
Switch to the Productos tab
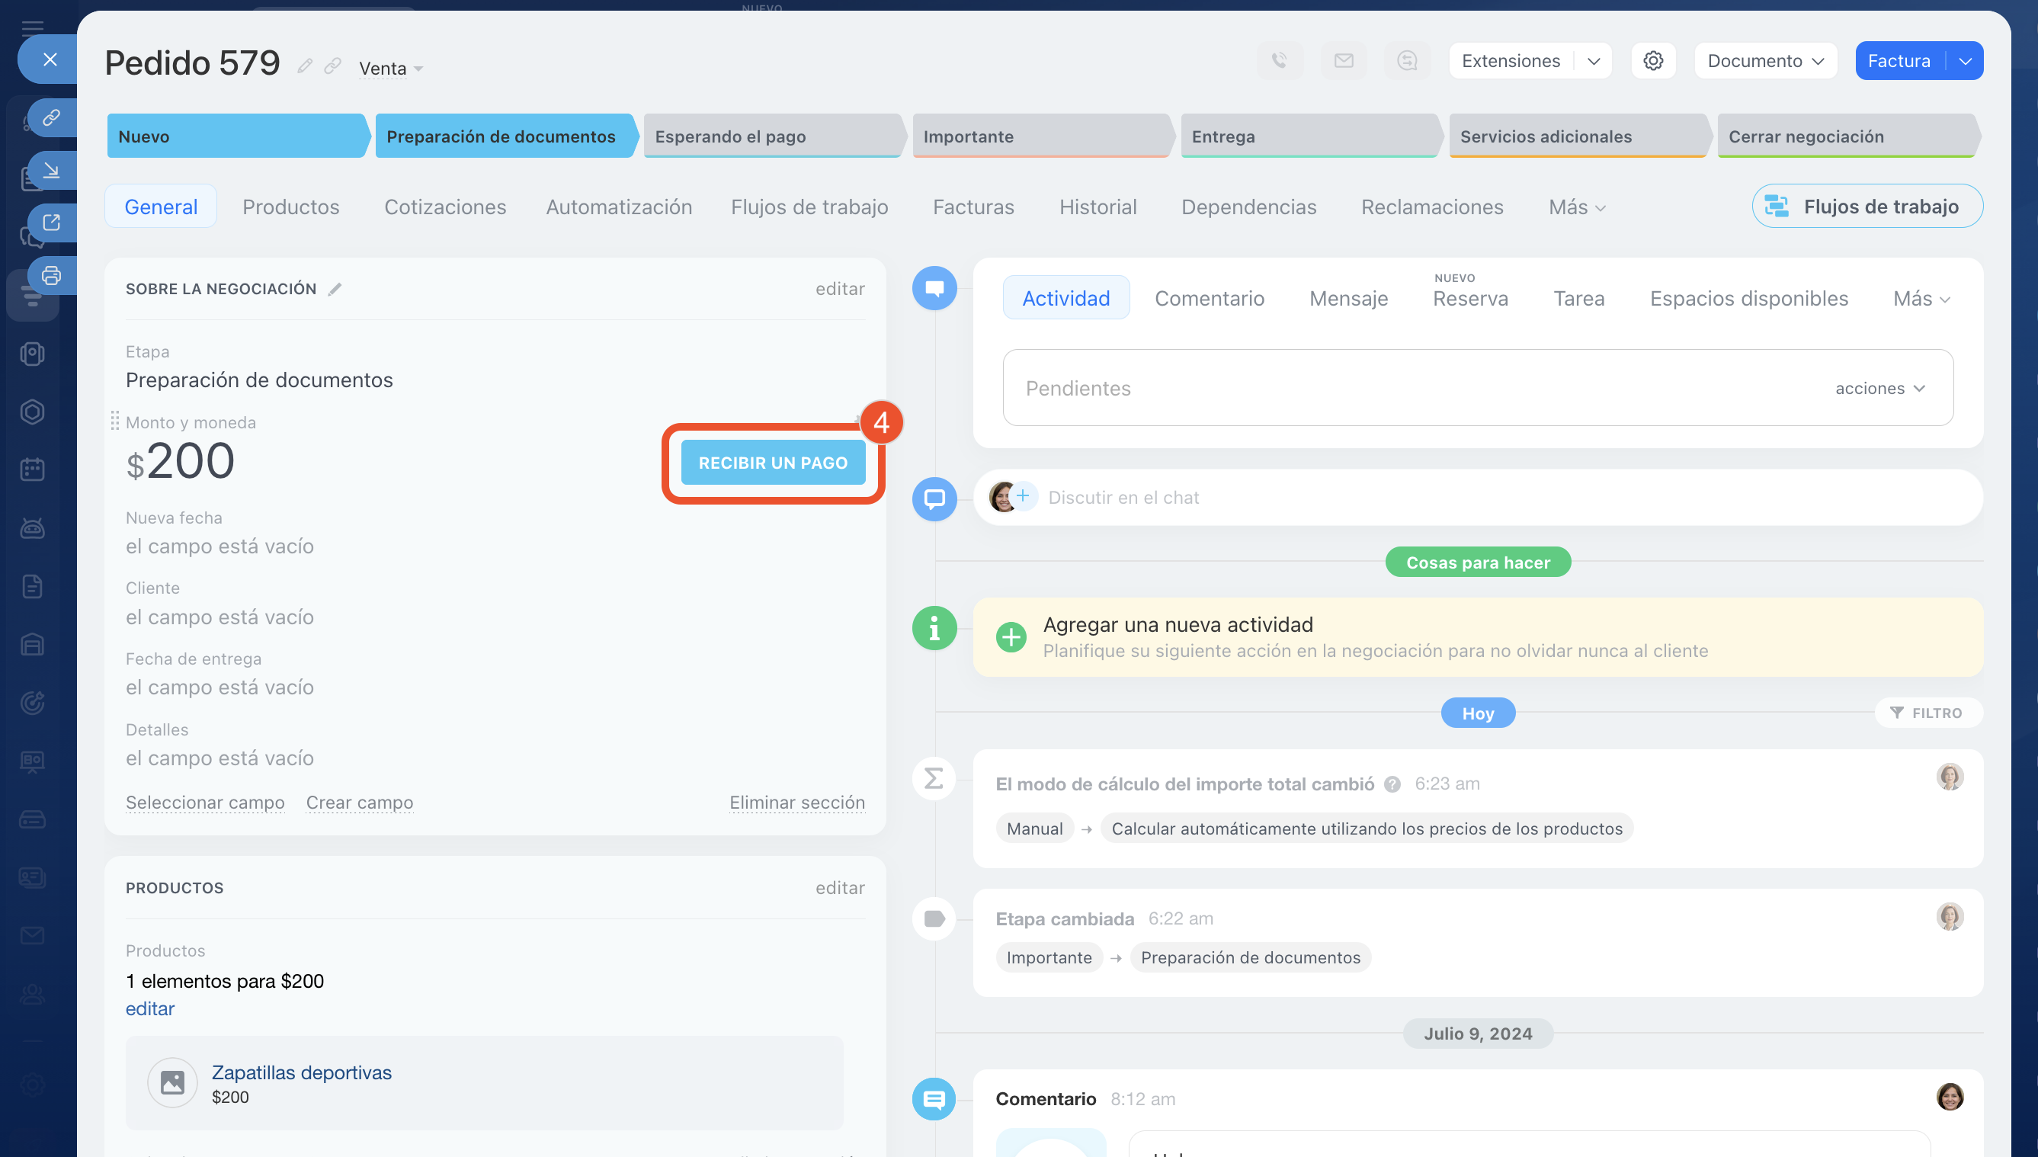[291, 207]
